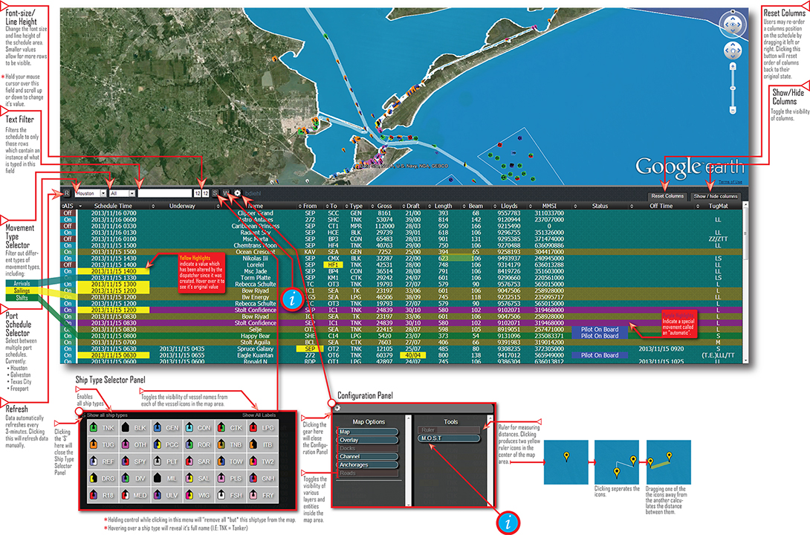The height and width of the screenshot is (535, 810).
Task: Close Configuration Panel using its gear icon
Action: point(337,407)
